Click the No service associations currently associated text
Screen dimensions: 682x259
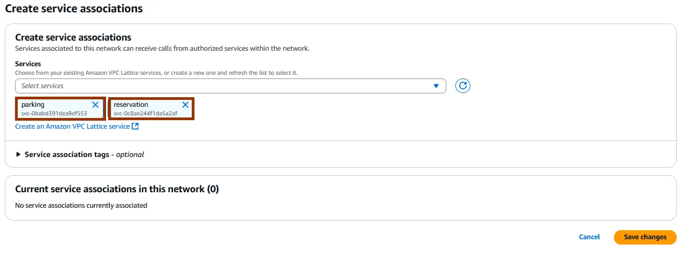81,205
